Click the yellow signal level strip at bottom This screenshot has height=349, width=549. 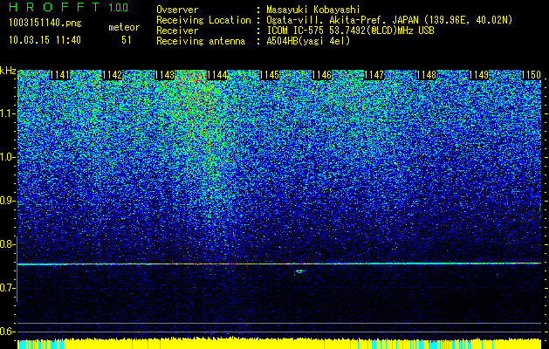click(279, 344)
